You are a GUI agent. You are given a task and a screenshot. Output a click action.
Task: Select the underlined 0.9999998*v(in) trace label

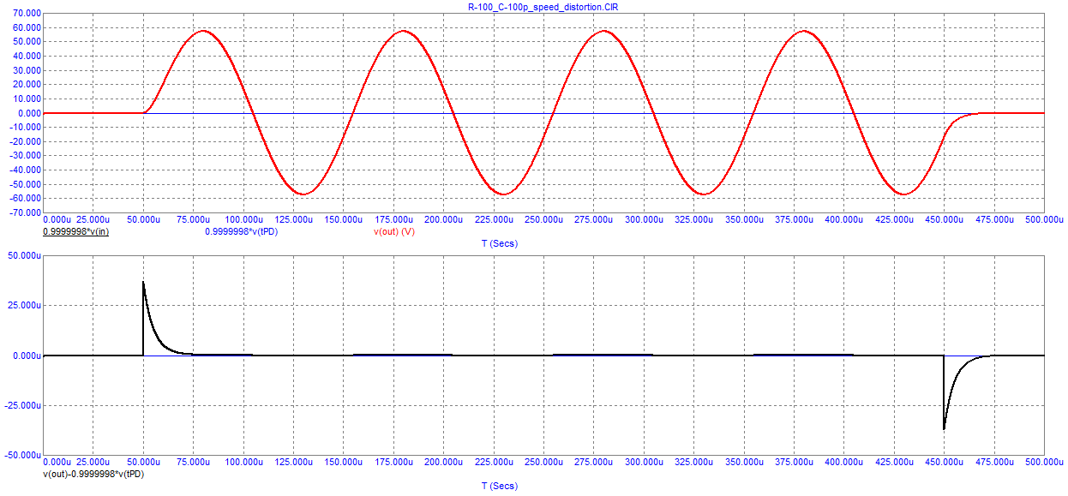click(x=75, y=232)
